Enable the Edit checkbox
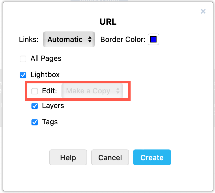This screenshot has height=193, width=215. [x=34, y=91]
